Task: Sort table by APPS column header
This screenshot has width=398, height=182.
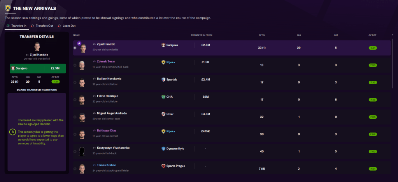Action: click(261, 35)
